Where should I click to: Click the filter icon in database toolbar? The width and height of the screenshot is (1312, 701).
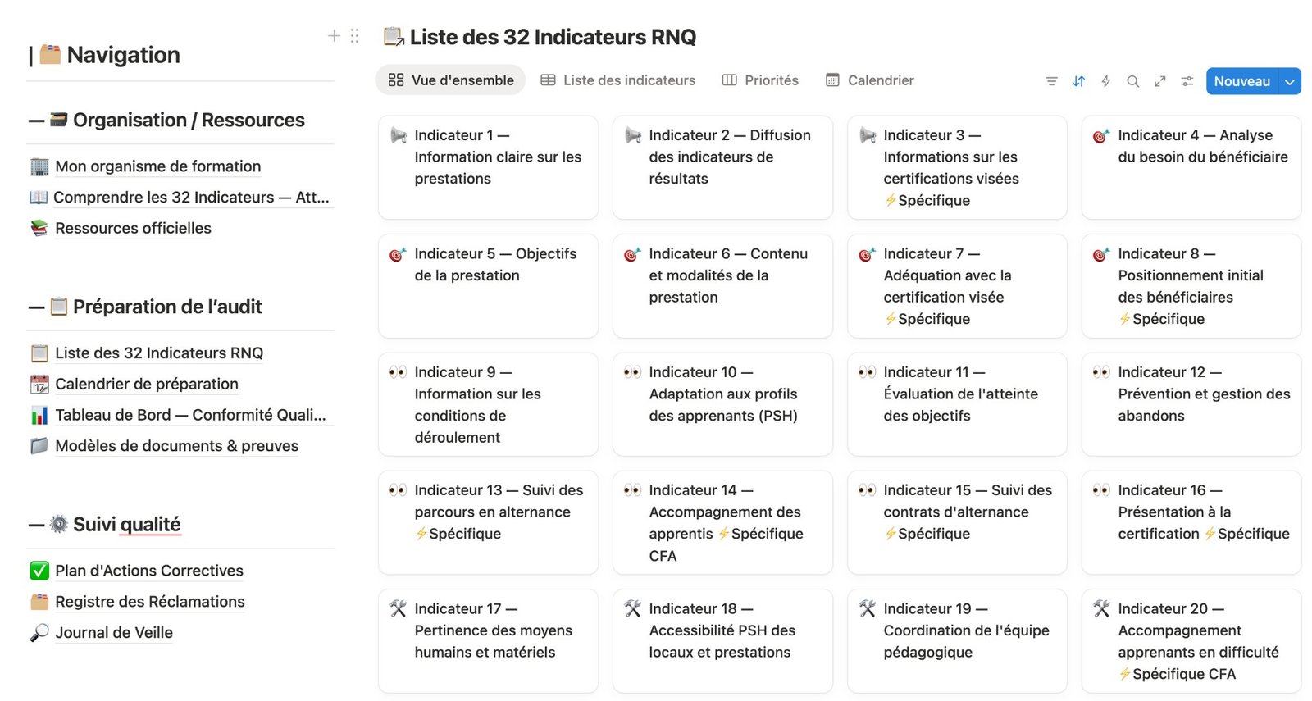[1051, 81]
